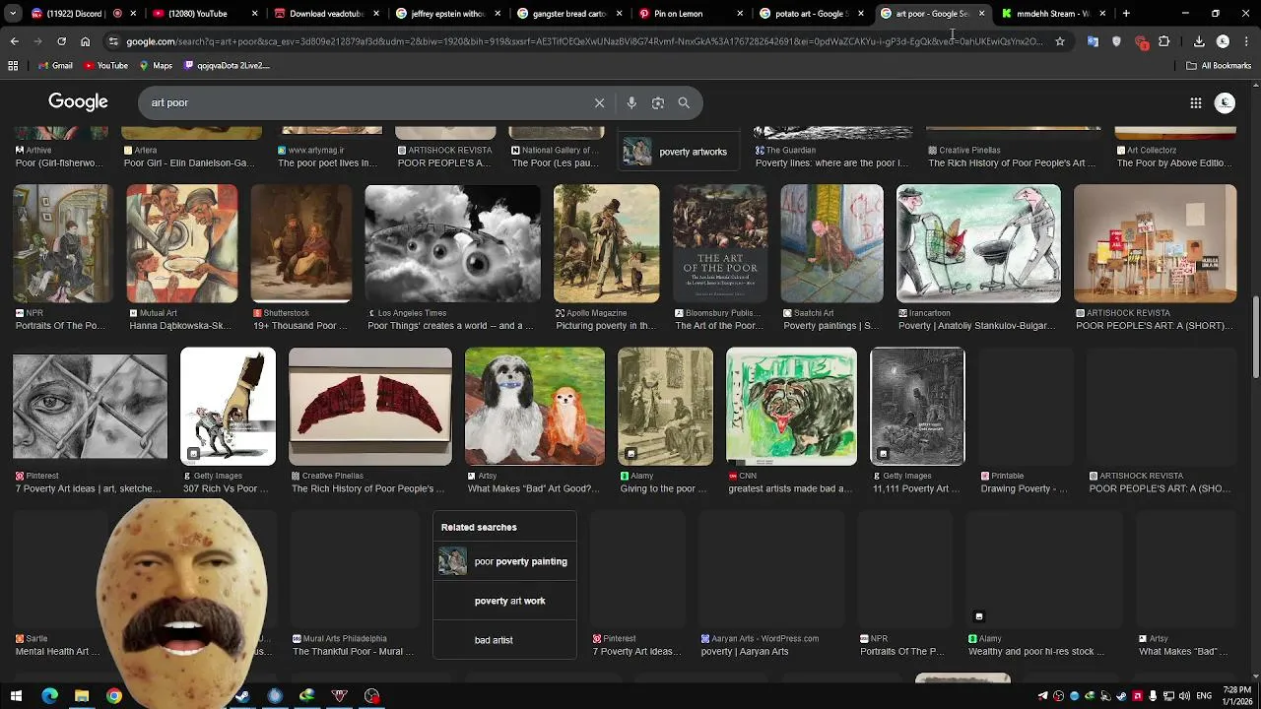This screenshot has height=709, width=1261.
Task: Submit search with the magnifier icon
Action: click(x=684, y=102)
